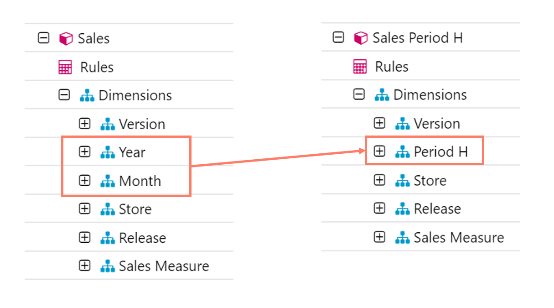Viewport: 554px width, 308px height.
Task: Select Sales Measure in left tree
Action: tap(164, 266)
